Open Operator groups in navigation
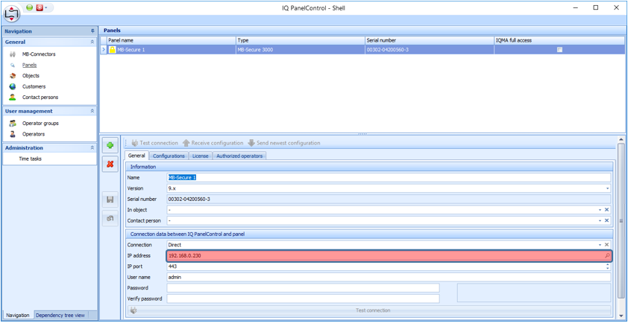The height and width of the screenshot is (323, 628). [40, 123]
